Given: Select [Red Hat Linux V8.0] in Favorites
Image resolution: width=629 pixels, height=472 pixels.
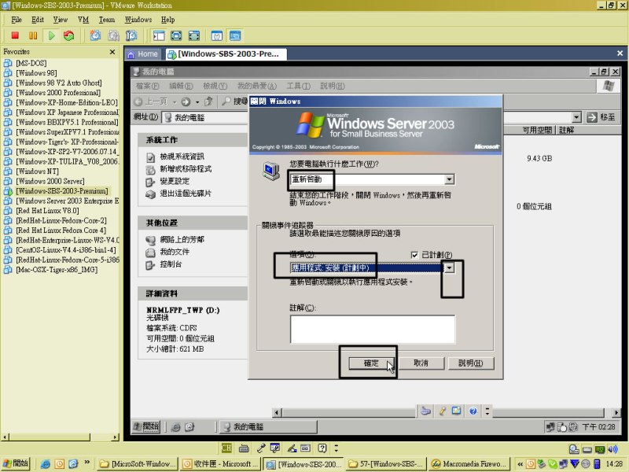Looking at the screenshot, I should (x=47, y=211).
